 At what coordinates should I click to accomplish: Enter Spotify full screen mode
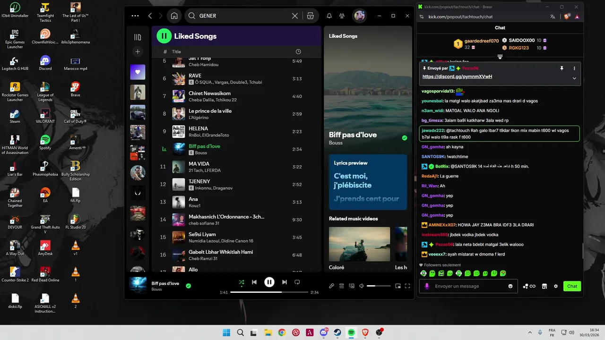[407, 286]
